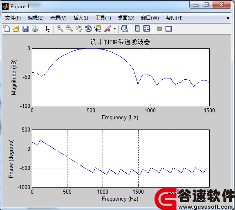Activate the Zoom Out magnifier tool
This screenshot has width=235, height=210.
click(69, 29)
